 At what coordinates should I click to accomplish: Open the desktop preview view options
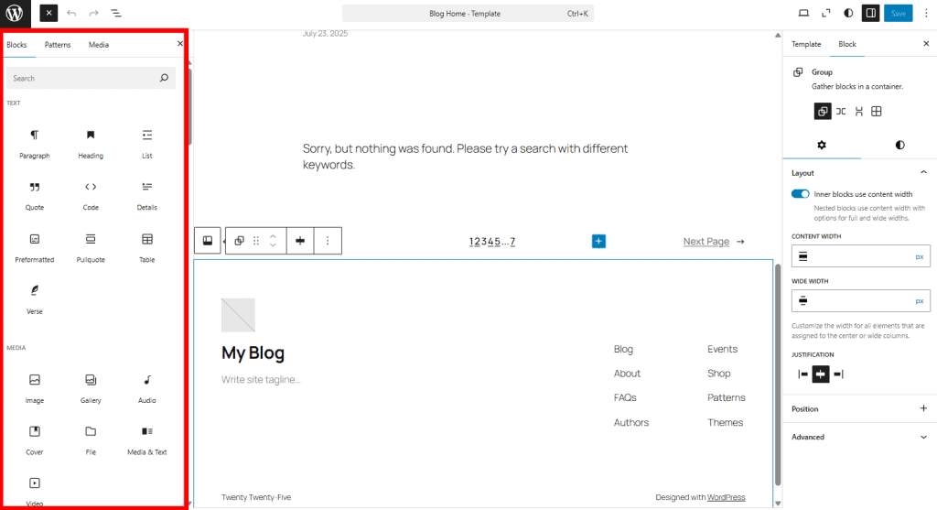(803, 13)
